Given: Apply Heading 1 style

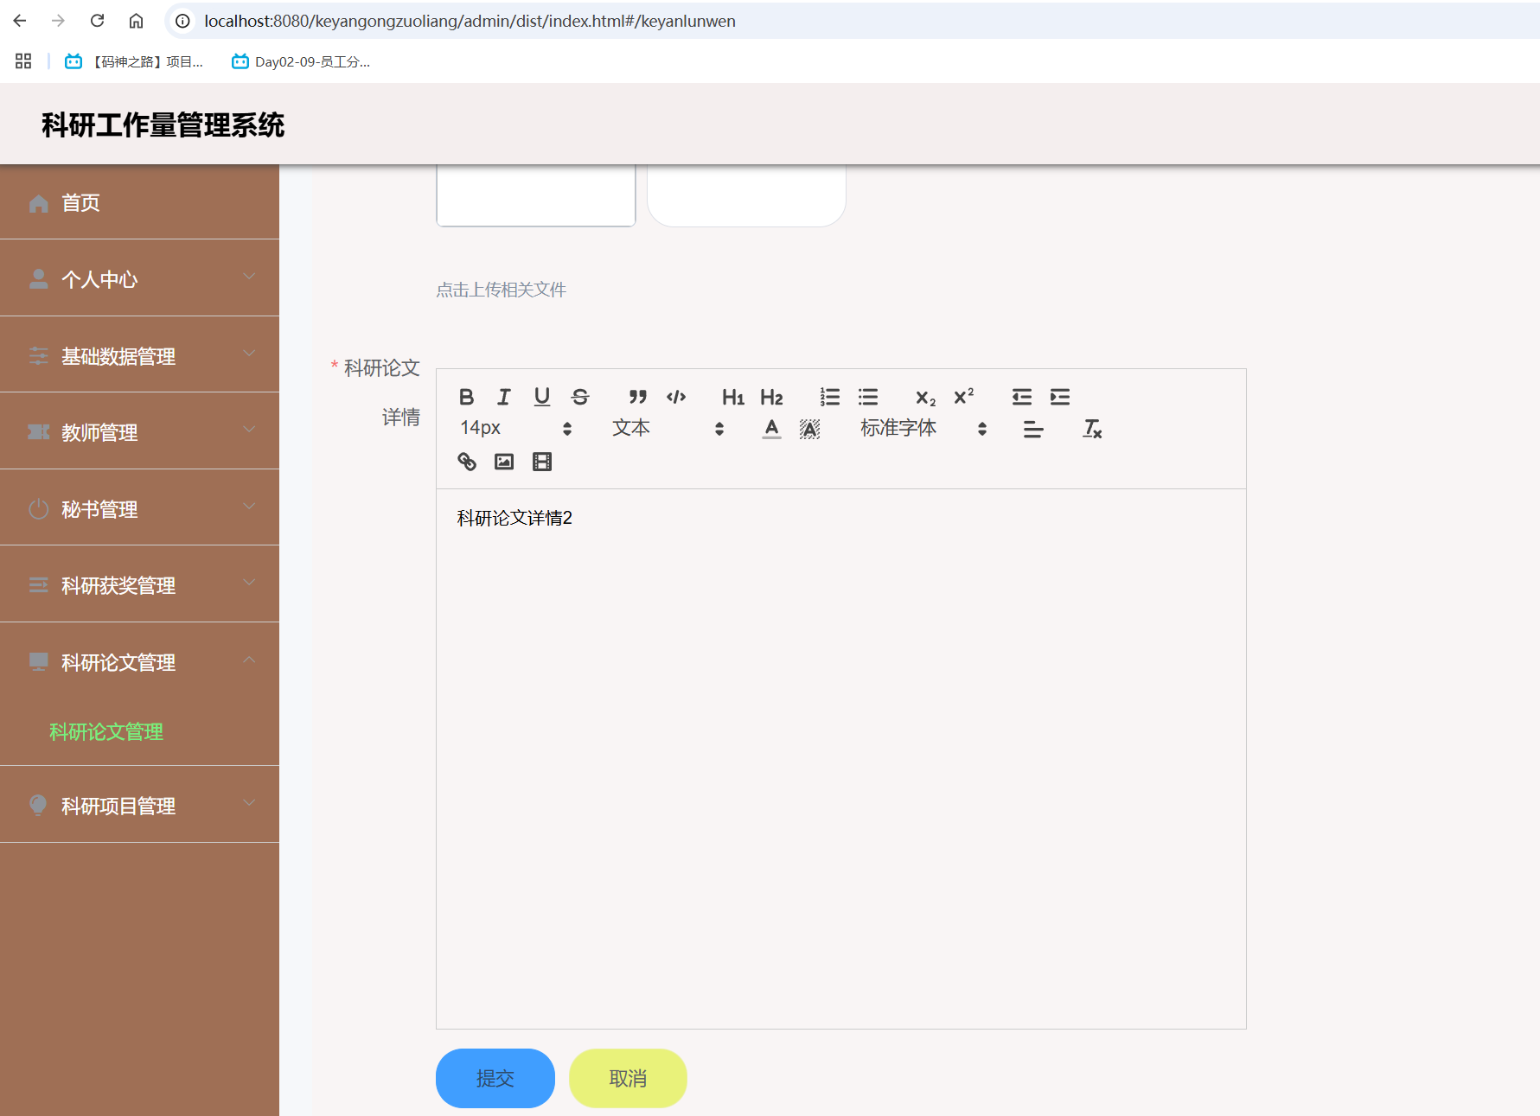Looking at the screenshot, I should 732,397.
